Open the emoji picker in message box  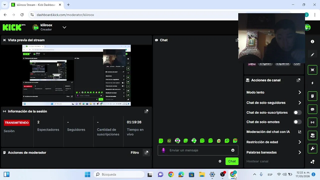233,150
